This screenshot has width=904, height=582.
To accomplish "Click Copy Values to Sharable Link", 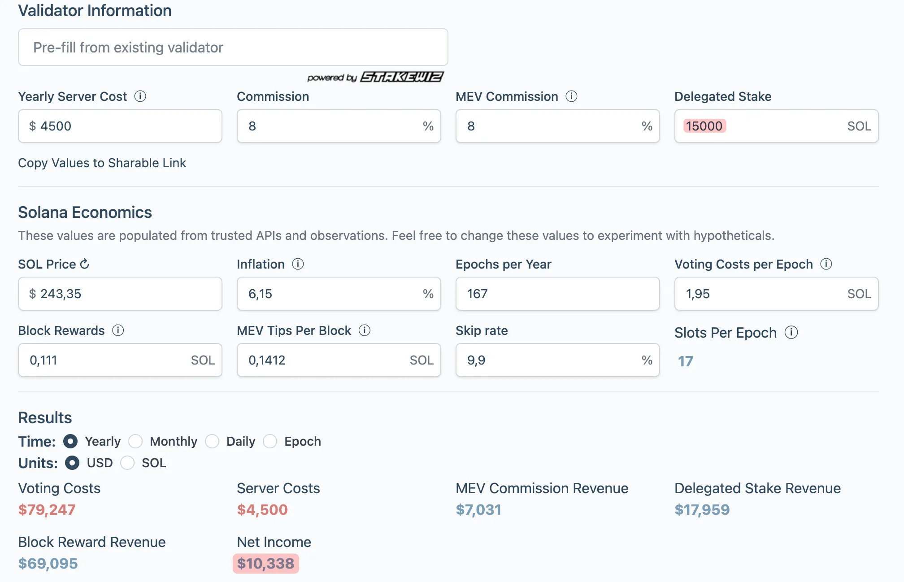I will coord(102,163).
